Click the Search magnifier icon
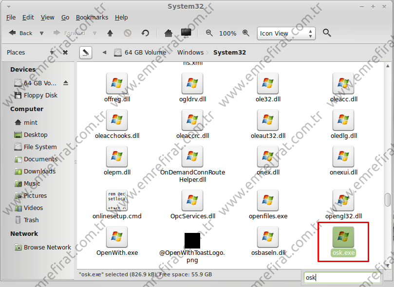 tap(327, 33)
